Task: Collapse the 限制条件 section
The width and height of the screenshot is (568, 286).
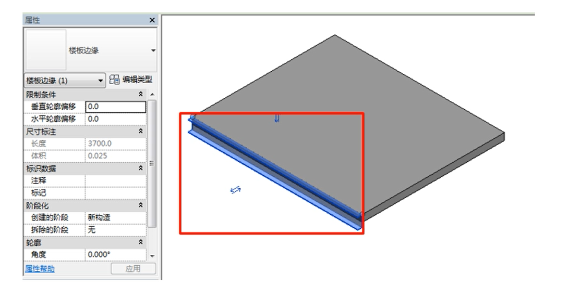Action: click(140, 95)
